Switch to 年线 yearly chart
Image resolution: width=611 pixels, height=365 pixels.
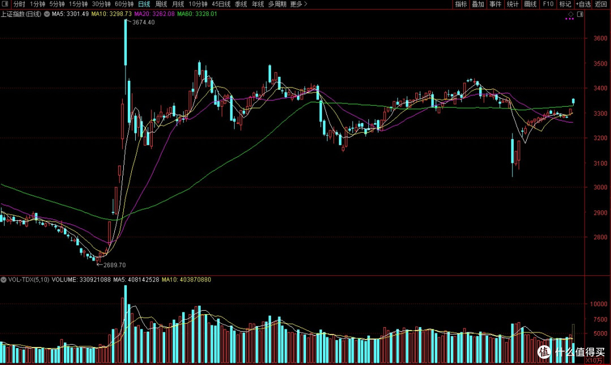tap(258, 4)
